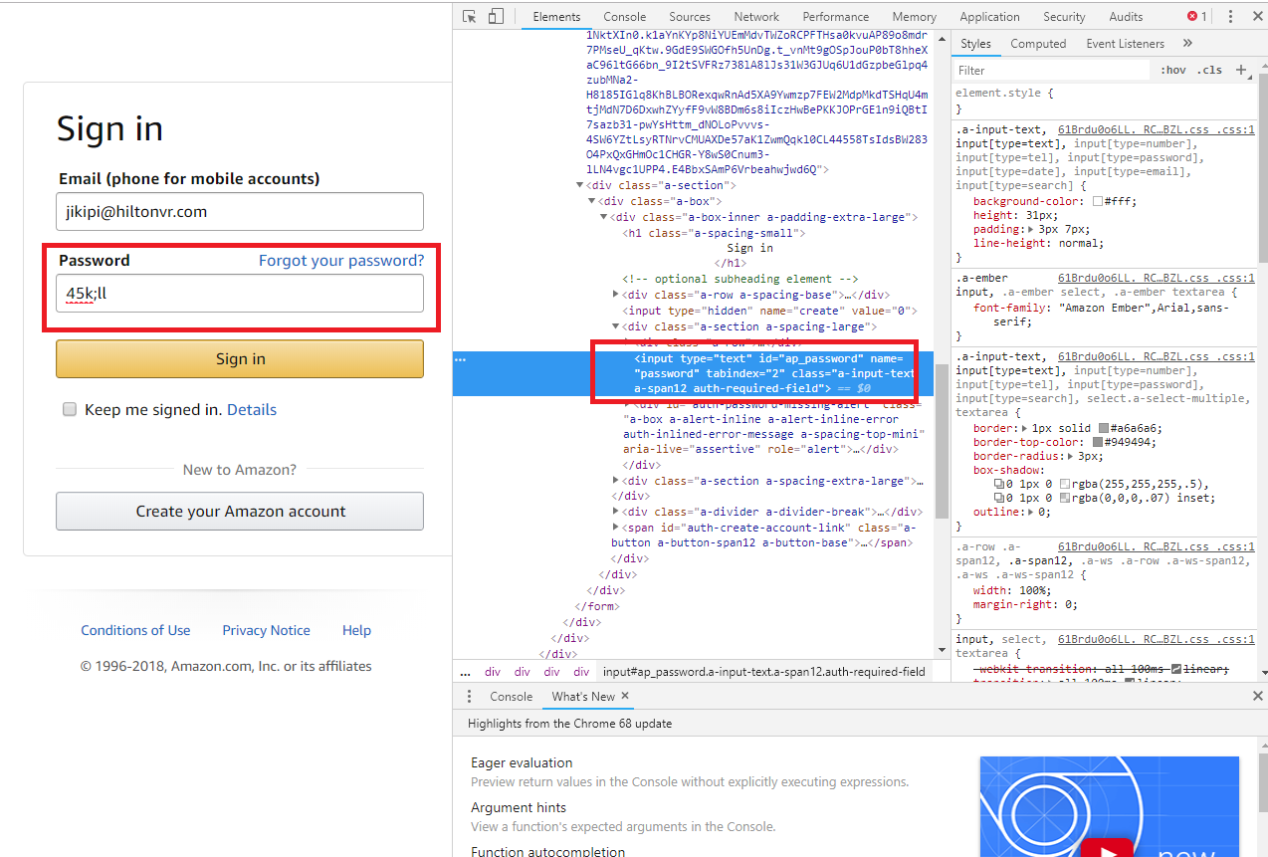Add a new style rule plus icon

point(1241,70)
